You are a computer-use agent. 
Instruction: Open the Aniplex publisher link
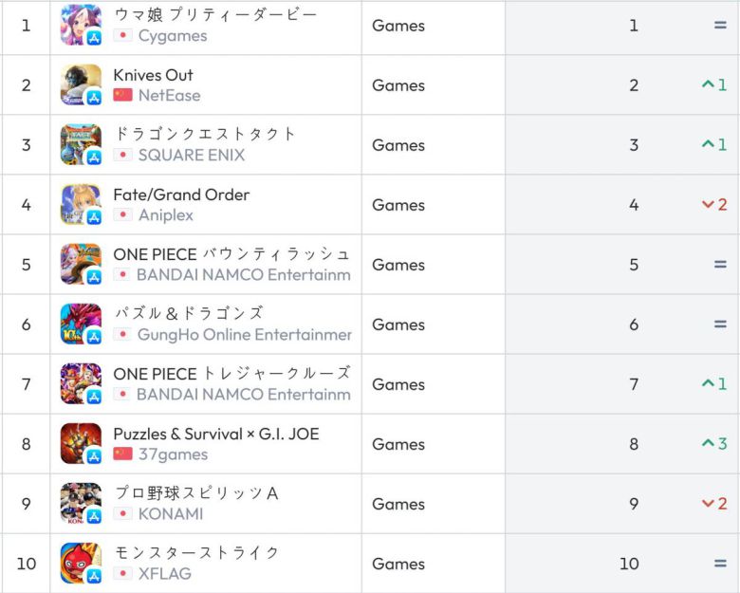[165, 215]
